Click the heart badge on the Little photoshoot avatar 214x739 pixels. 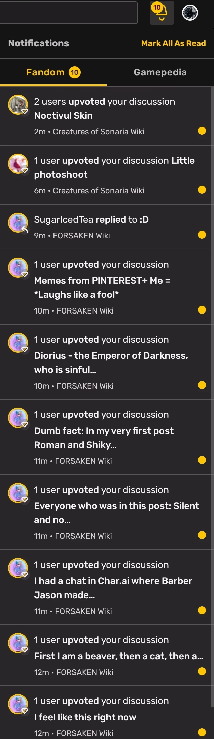tap(24, 171)
